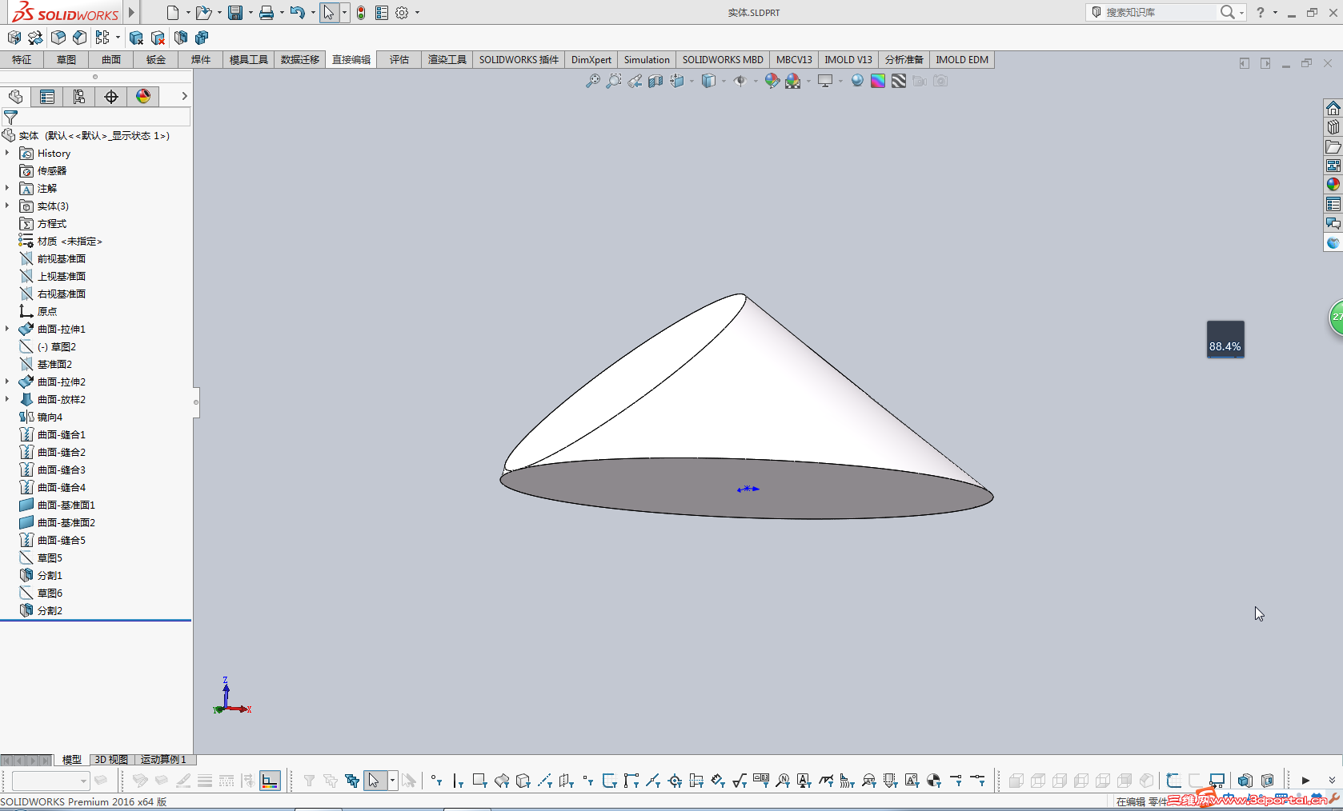Open the 草图 ribbon tab
This screenshot has width=1343, height=811.
[x=66, y=60]
